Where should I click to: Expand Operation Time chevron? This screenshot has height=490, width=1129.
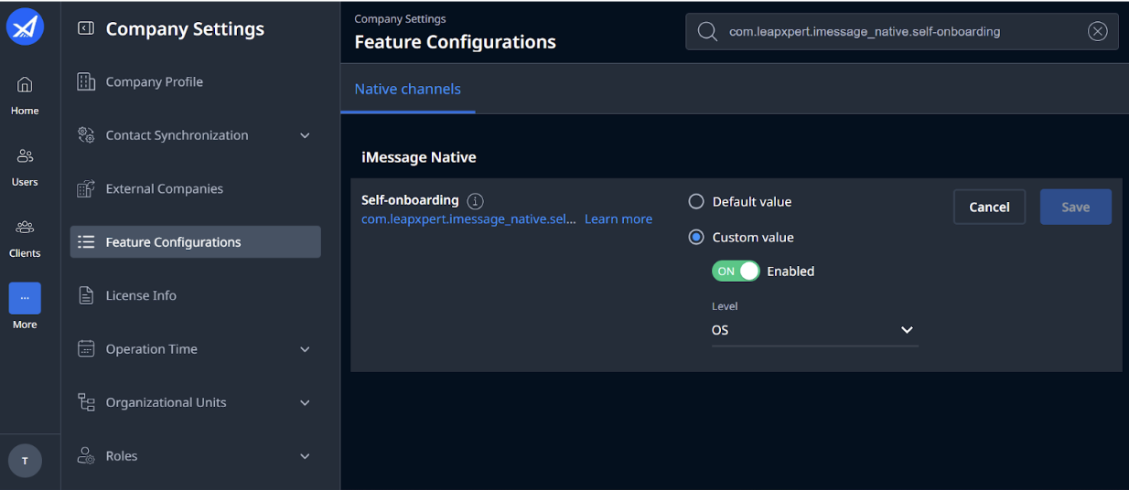tap(306, 349)
